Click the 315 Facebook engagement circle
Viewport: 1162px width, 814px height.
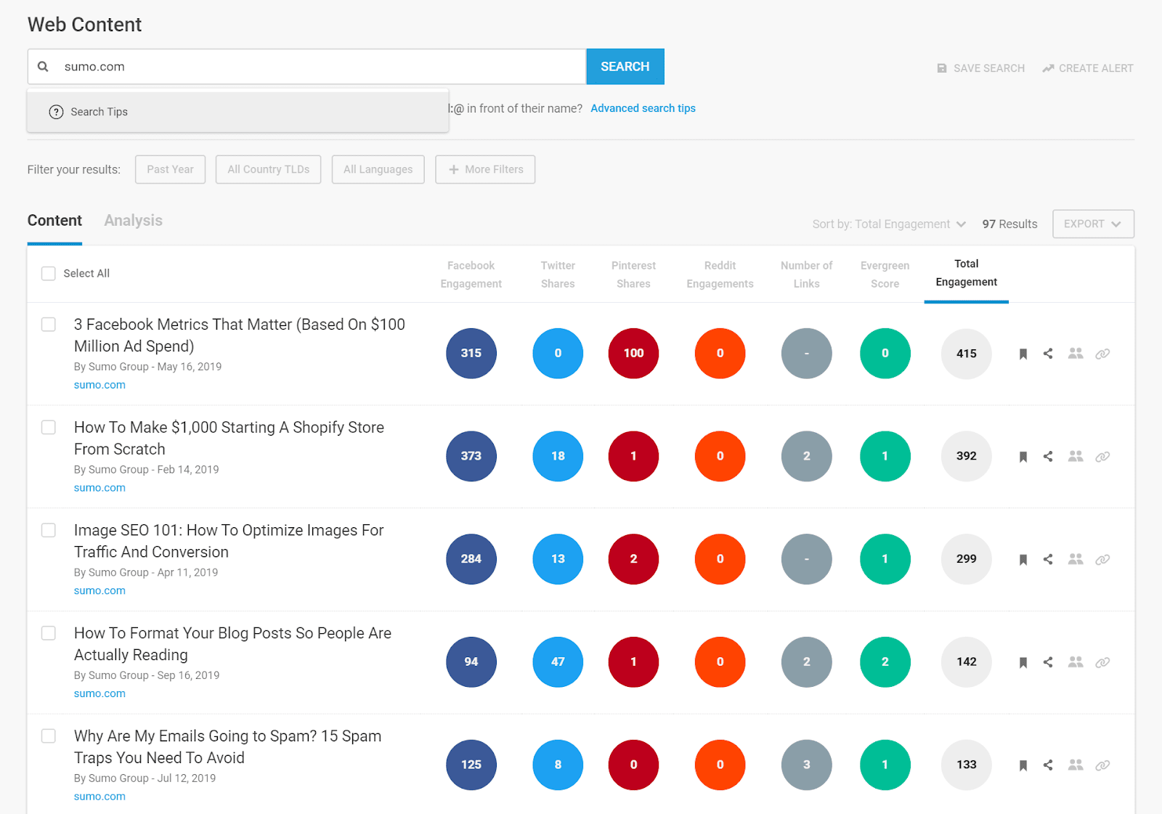(x=471, y=354)
